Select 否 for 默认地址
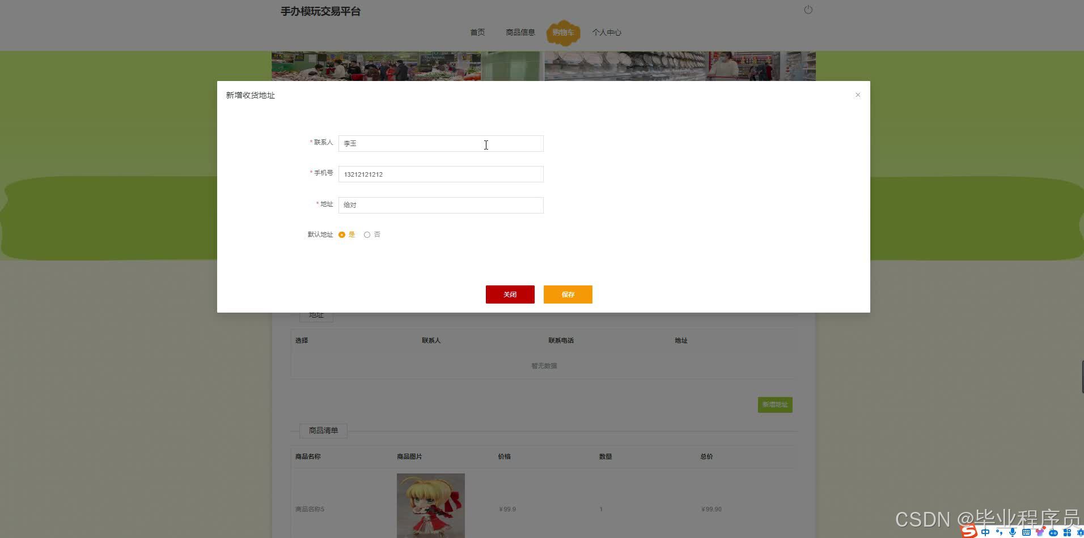Screen dimensions: 1084x538 (x=367, y=234)
